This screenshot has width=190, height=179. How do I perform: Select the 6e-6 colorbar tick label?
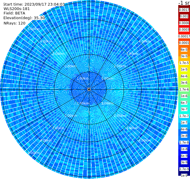click(184, 76)
